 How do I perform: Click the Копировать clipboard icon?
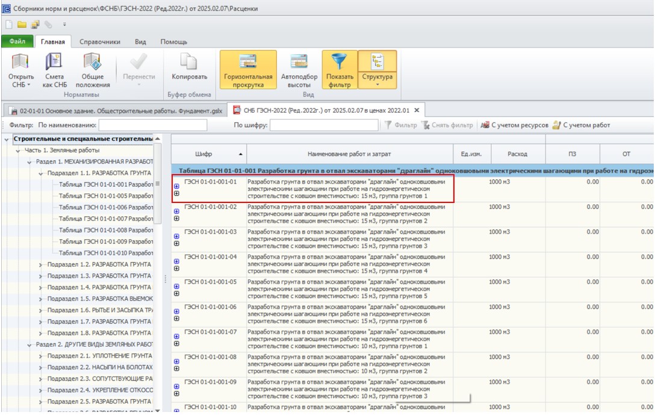coord(189,62)
